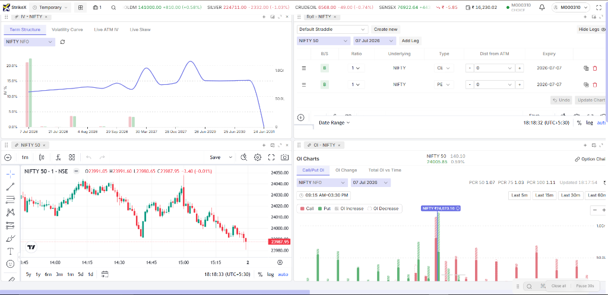Click the Create new button

pos(385,30)
